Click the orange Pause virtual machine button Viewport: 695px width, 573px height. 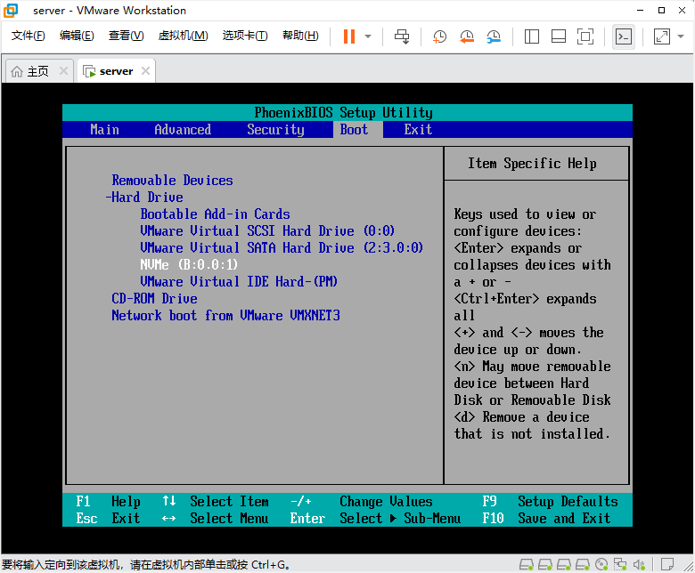pos(348,36)
